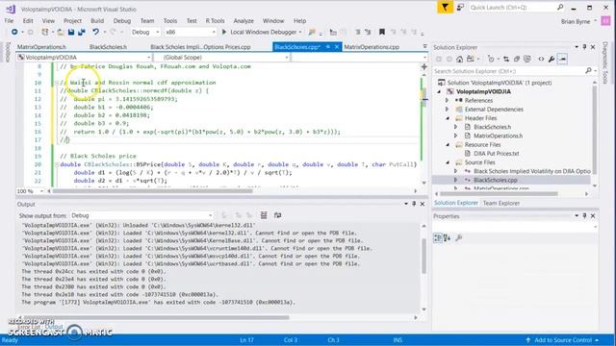Viewport: 616px width, 346px height.
Task: Click the View Code angle-brackets icon
Action: [541, 60]
